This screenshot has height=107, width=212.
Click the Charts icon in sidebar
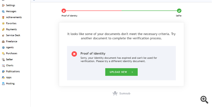point(3,65)
